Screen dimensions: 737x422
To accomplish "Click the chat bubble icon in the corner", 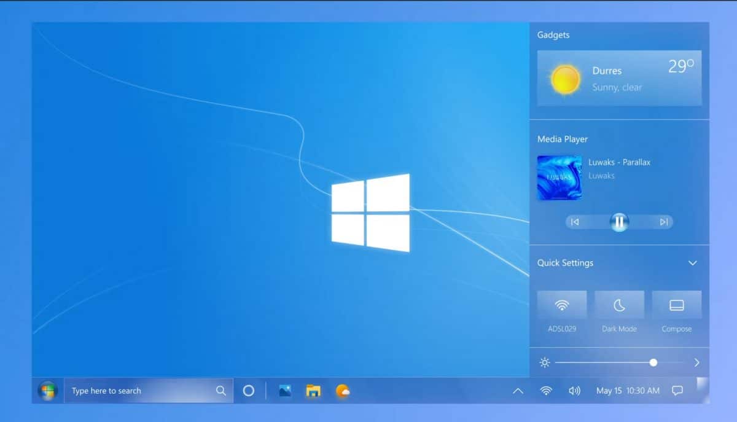I will click(x=677, y=391).
